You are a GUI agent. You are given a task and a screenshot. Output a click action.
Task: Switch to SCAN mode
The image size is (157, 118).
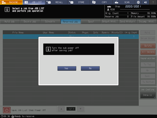tap(124, 2)
